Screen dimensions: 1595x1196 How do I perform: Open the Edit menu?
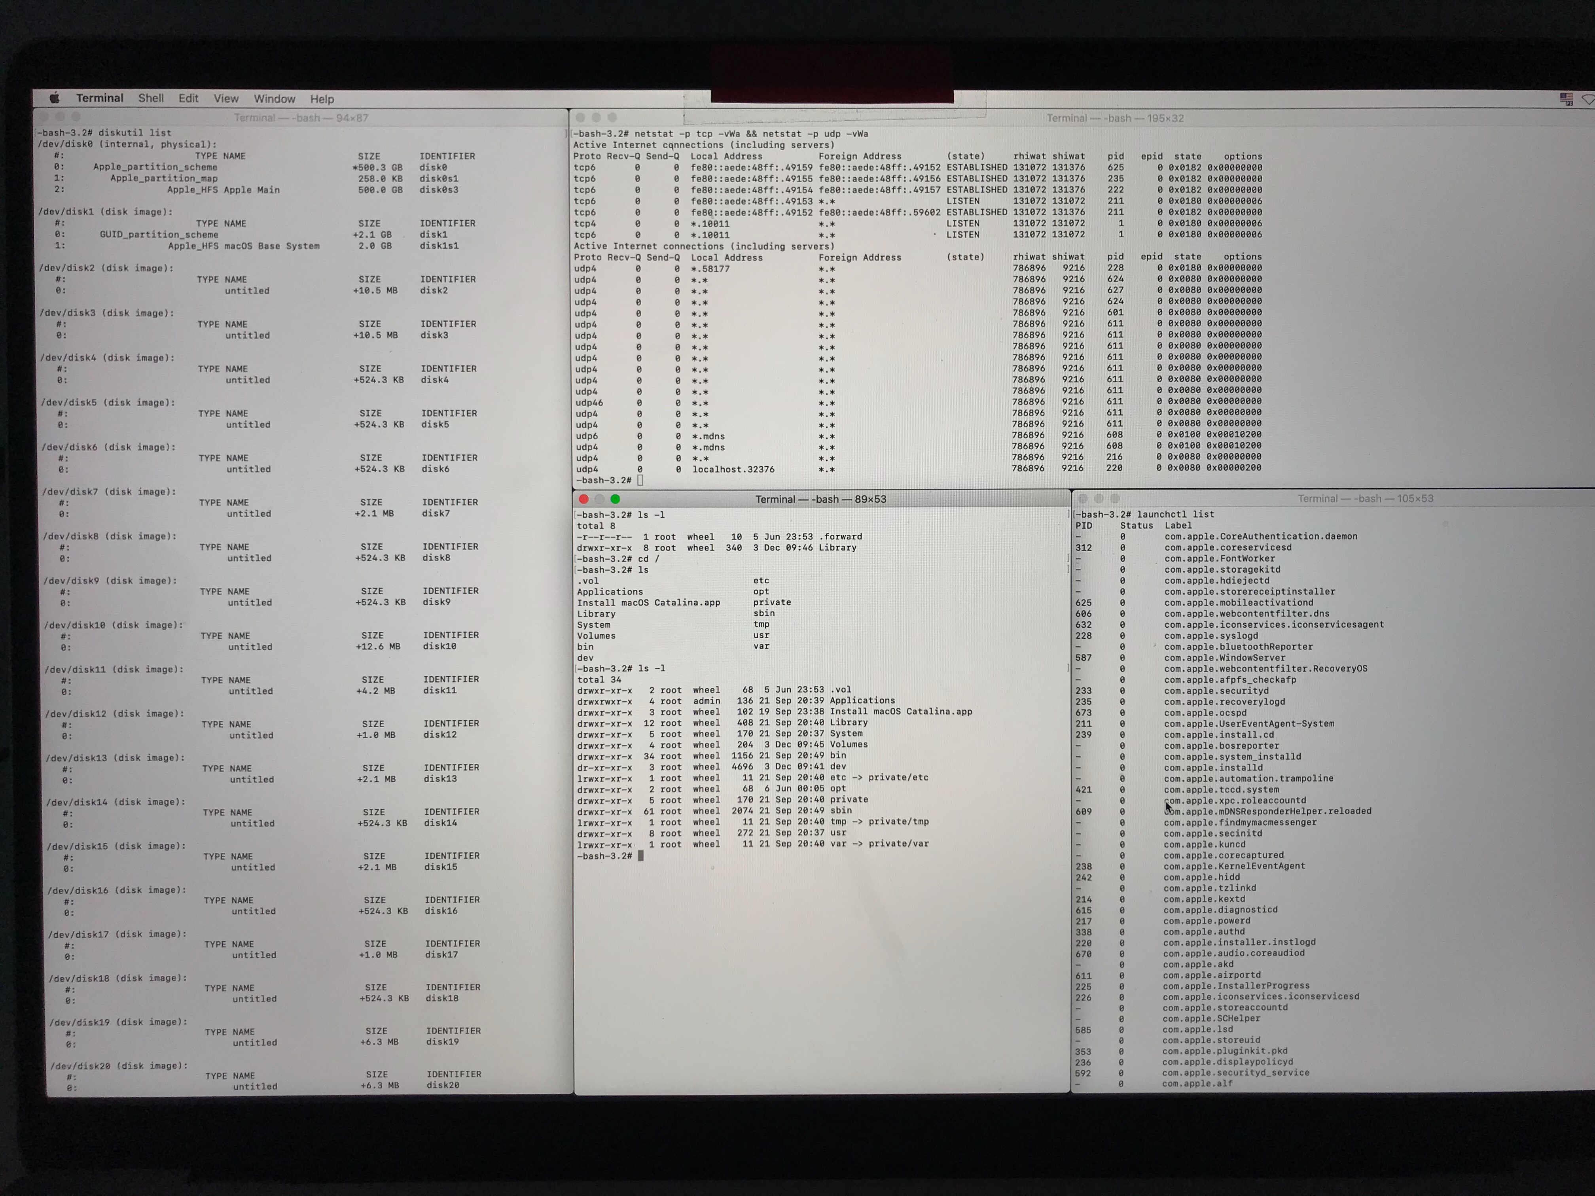click(188, 99)
